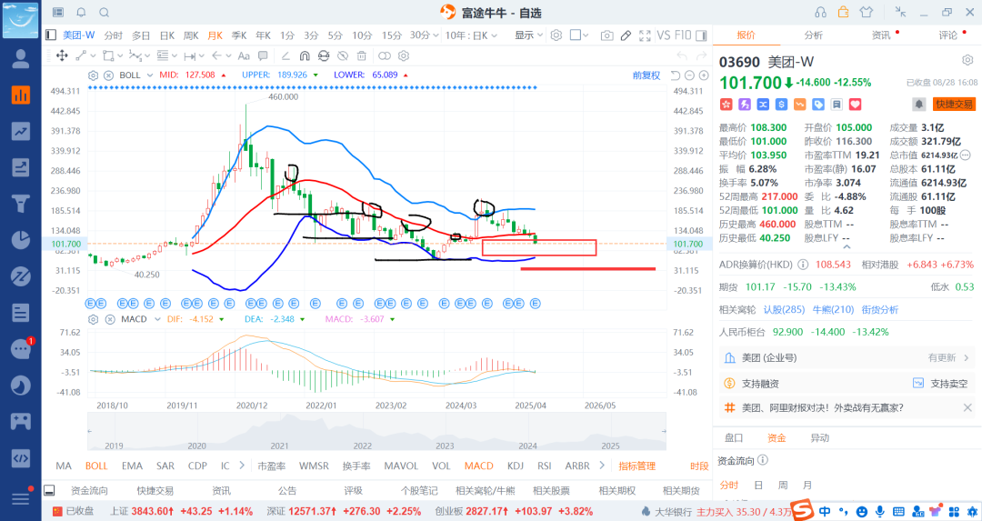Image resolution: width=982 pixels, height=521 pixels.
Task: Toggle the 前复权 price adjustment
Action: (646, 75)
